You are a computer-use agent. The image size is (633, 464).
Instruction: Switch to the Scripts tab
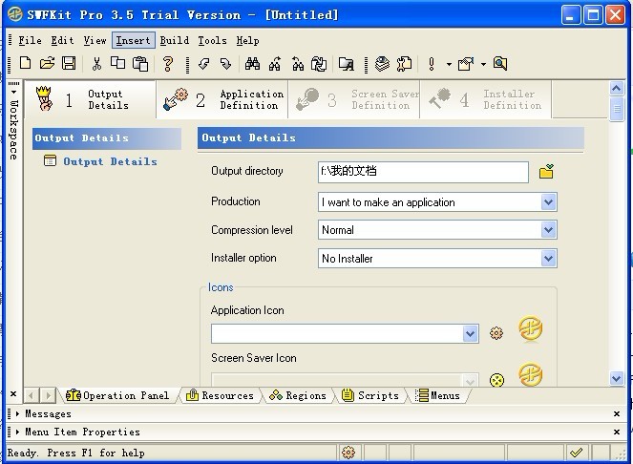[370, 395]
